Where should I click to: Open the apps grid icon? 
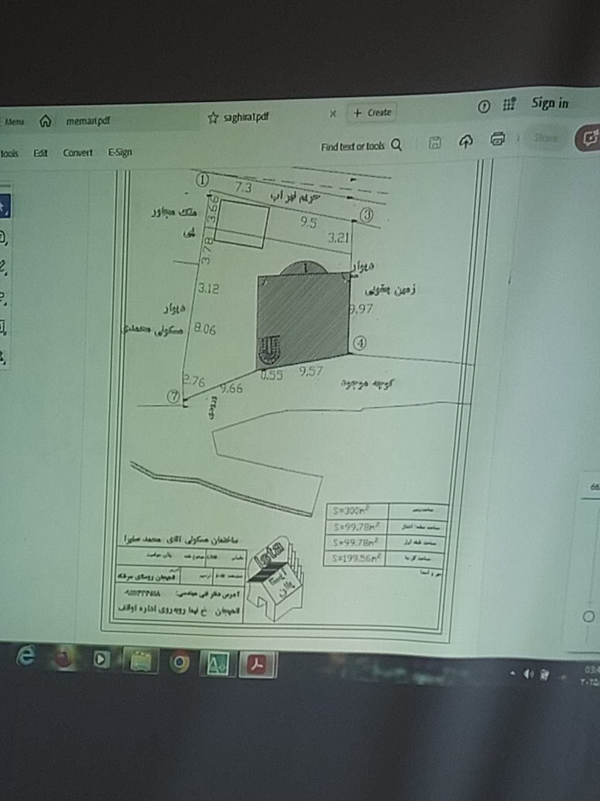pos(509,105)
